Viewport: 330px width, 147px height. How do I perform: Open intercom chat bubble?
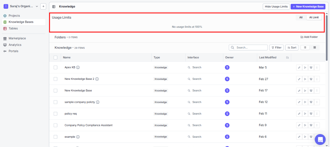tap(320, 139)
